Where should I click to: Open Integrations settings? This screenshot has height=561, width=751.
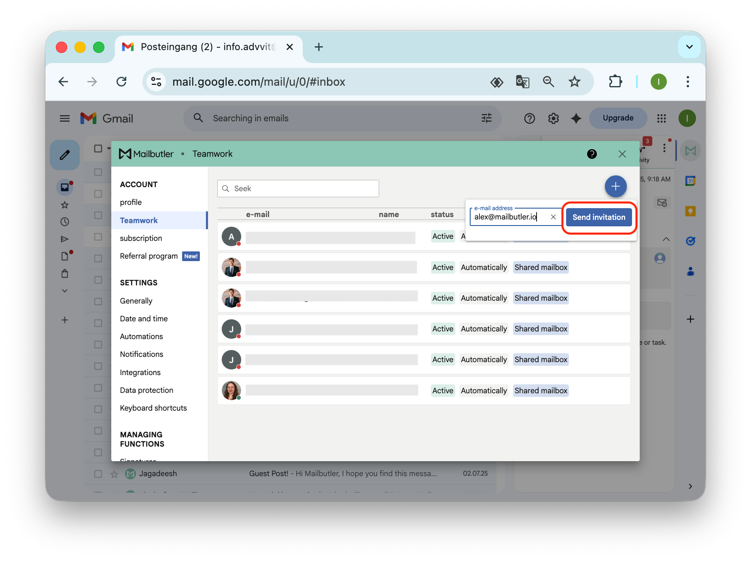point(140,372)
